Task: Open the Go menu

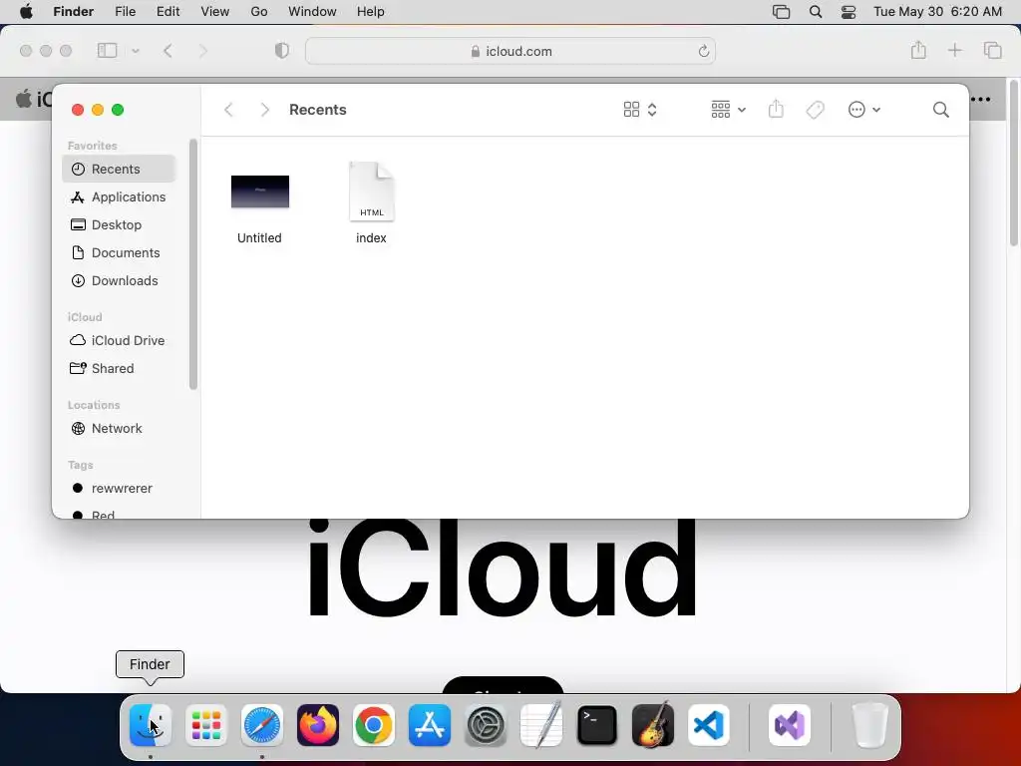Action: tap(259, 12)
